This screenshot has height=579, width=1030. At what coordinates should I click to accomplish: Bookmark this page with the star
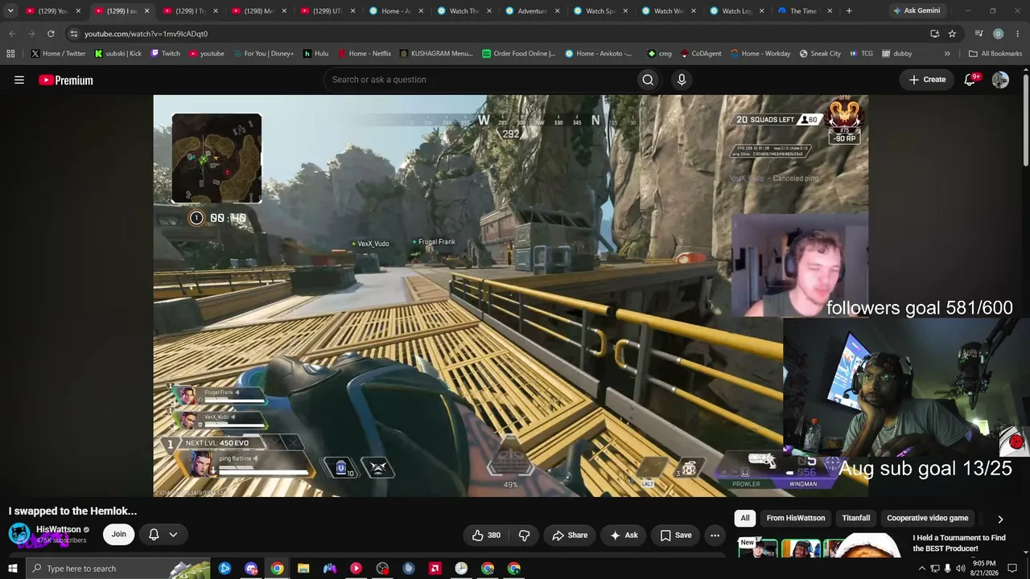(952, 34)
